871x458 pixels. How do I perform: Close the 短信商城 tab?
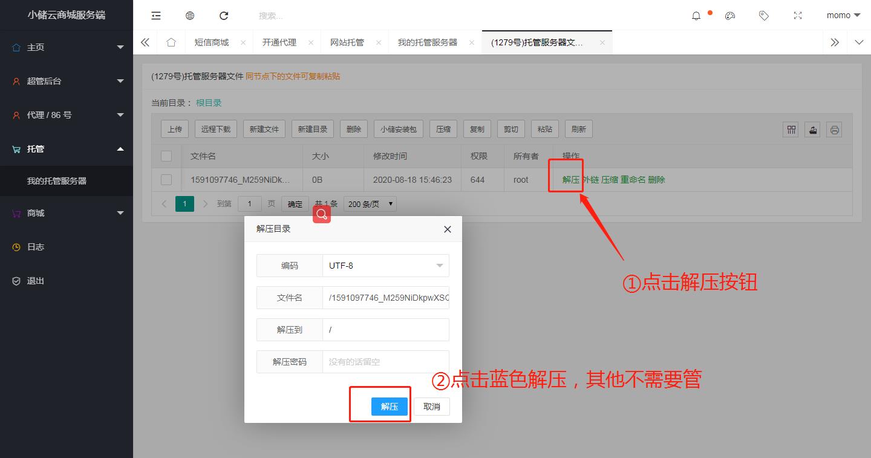tap(243, 42)
